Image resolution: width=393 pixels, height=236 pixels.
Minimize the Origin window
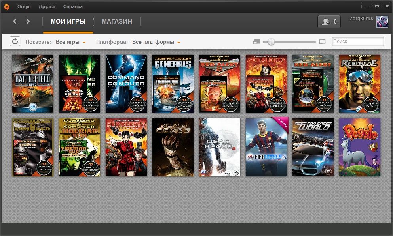point(367,7)
